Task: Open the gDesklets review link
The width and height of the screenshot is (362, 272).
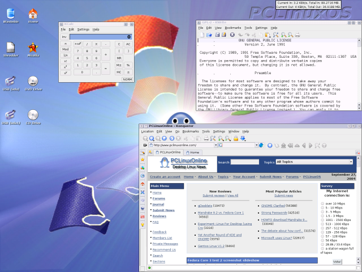Action: (x=205, y=206)
